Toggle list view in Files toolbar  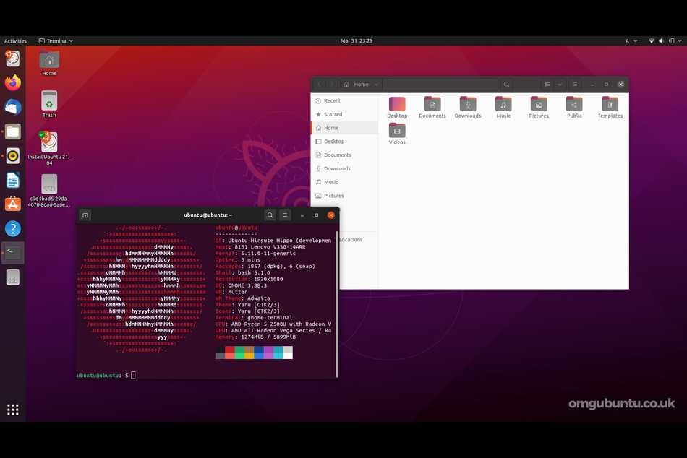tap(547, 85)
